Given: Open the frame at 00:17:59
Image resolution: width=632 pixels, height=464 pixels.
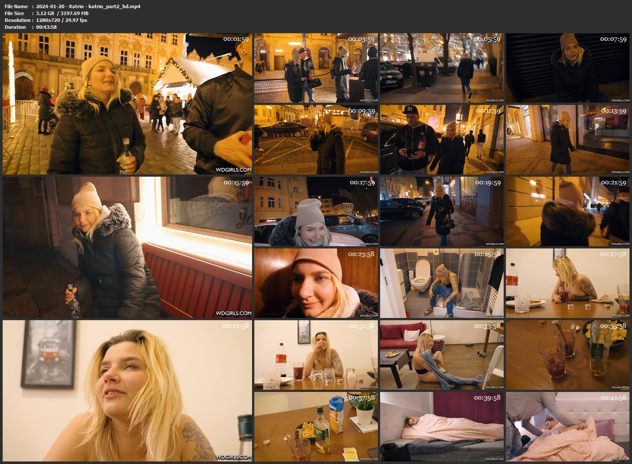Looking at the screenshot, I should click(x=316, y=211).
